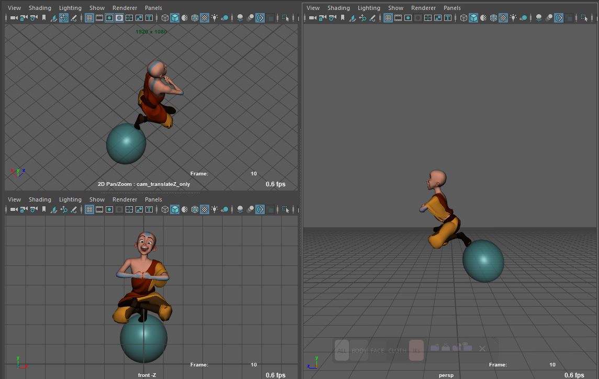The width and height of the screenshot is (599, 379).
Task: Click use all lights in persp panel
Action: [x=513, y=18]
